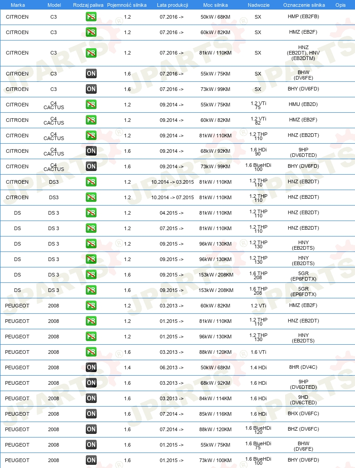The width and height of the screenshot is (355, 468).
Task: Select the 'HMU (EB2D)' engine code cell
Action: pyautogui.click(x=303, y=104)
